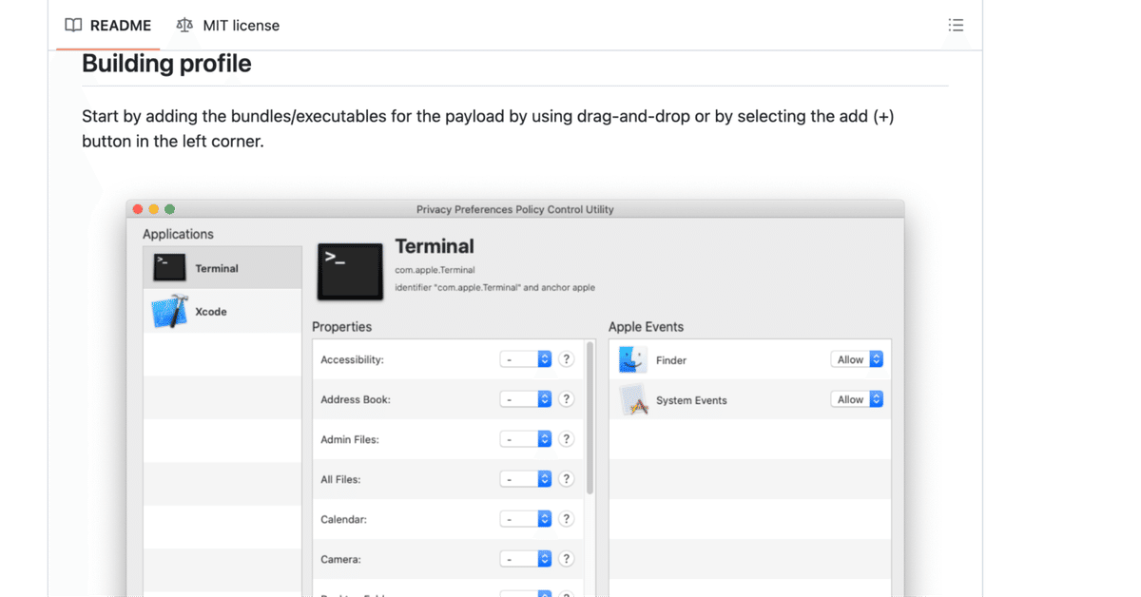1141x597 pixels.
Task: Click the Terminal title text
Action: pos(435,246)
